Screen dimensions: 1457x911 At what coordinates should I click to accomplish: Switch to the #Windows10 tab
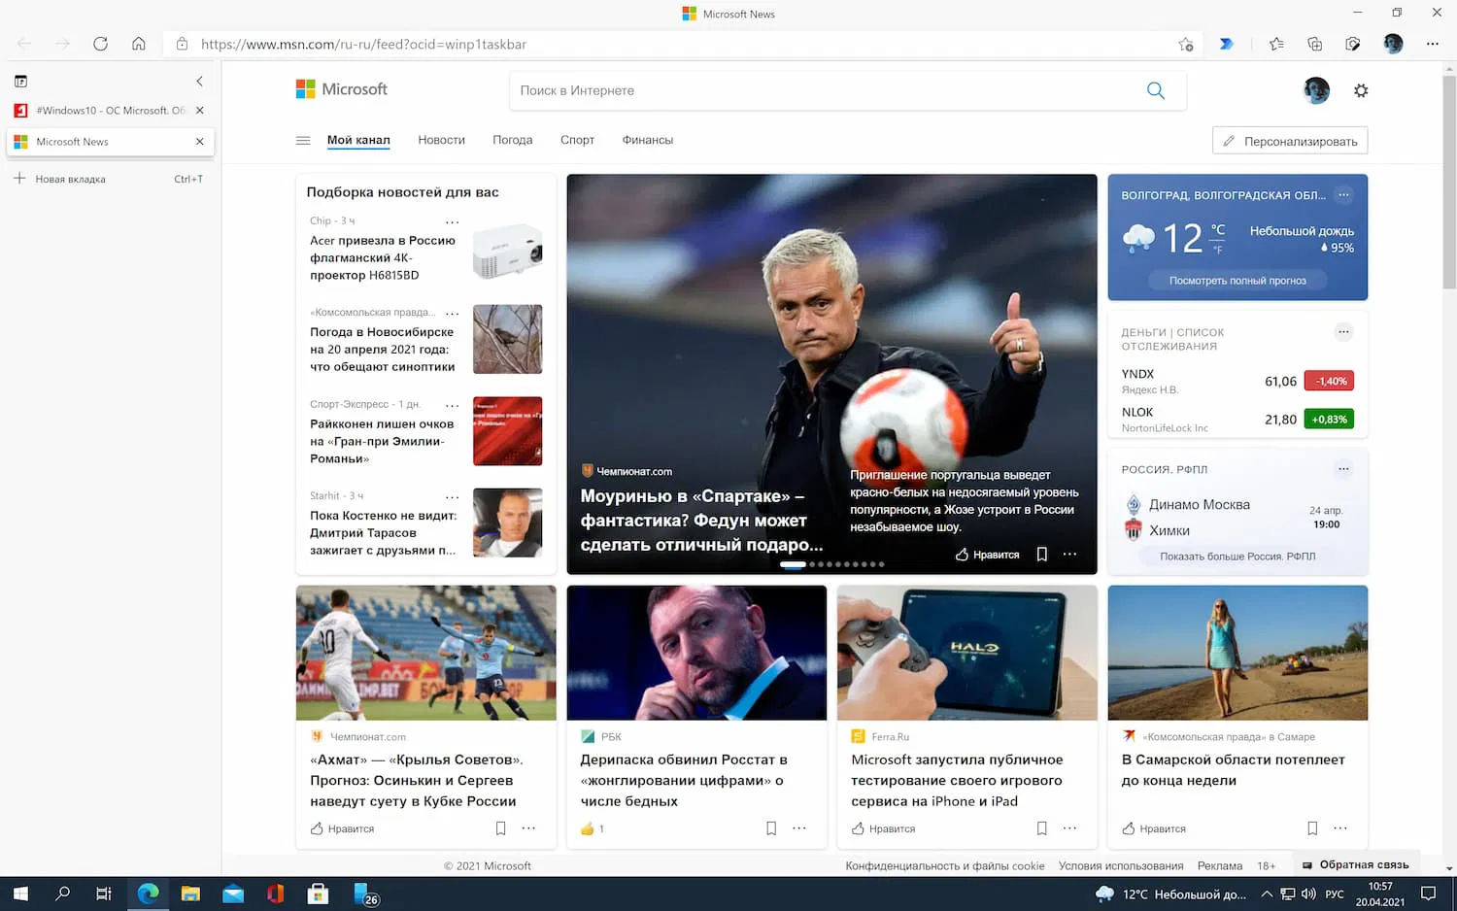pos(110,111)
